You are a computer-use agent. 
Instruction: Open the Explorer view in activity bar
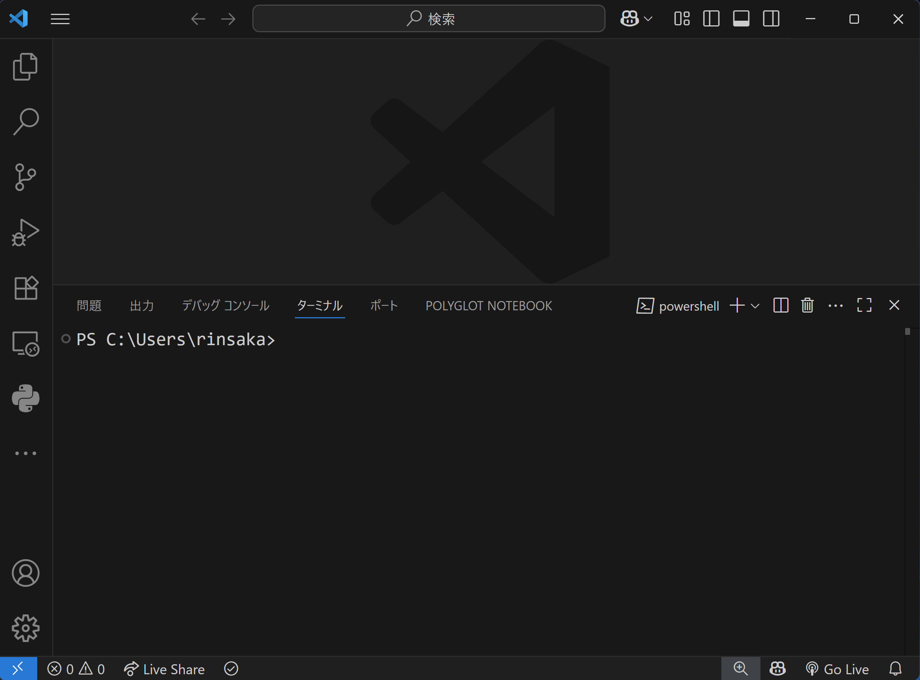[x=26, y=66]
